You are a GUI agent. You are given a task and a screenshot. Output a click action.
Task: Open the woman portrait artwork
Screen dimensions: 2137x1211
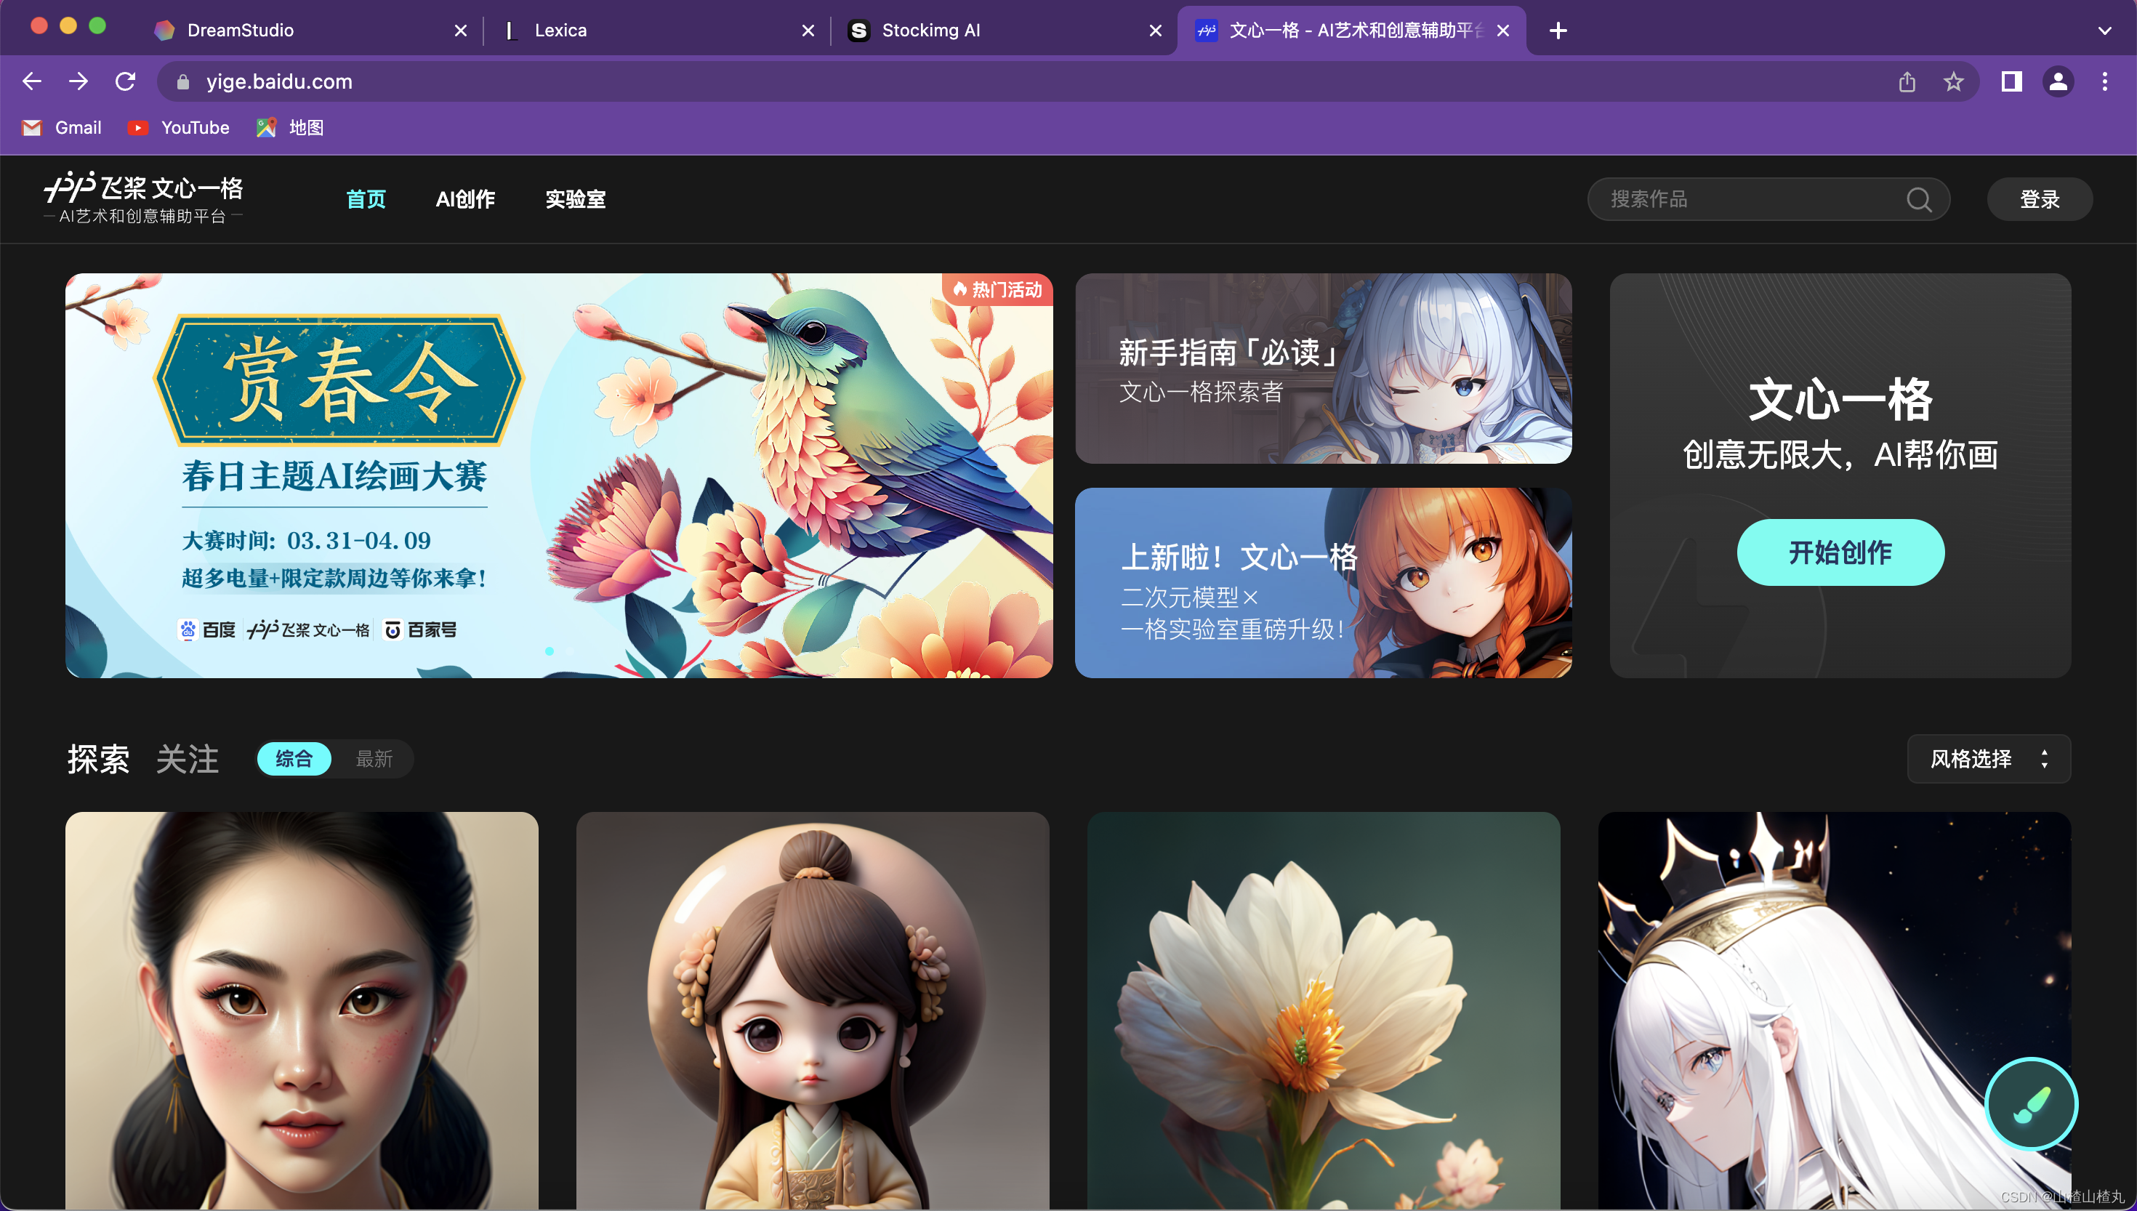(302, 1010)
